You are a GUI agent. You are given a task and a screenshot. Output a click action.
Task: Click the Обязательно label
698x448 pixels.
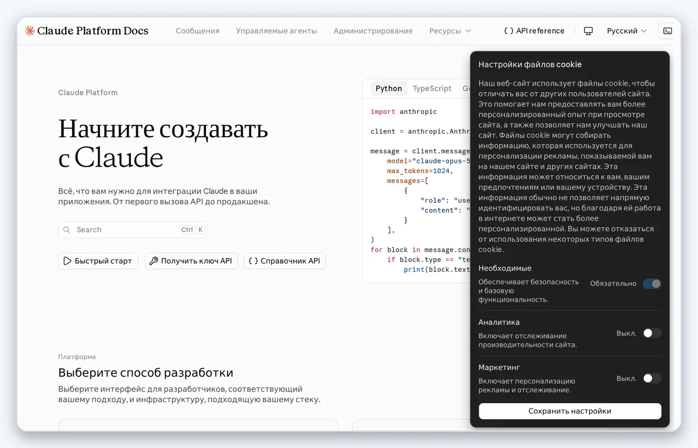click(613, 284)
